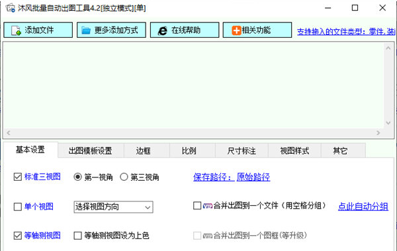Enable 合并出图到一个文件 checkbox

click(197, 205)
